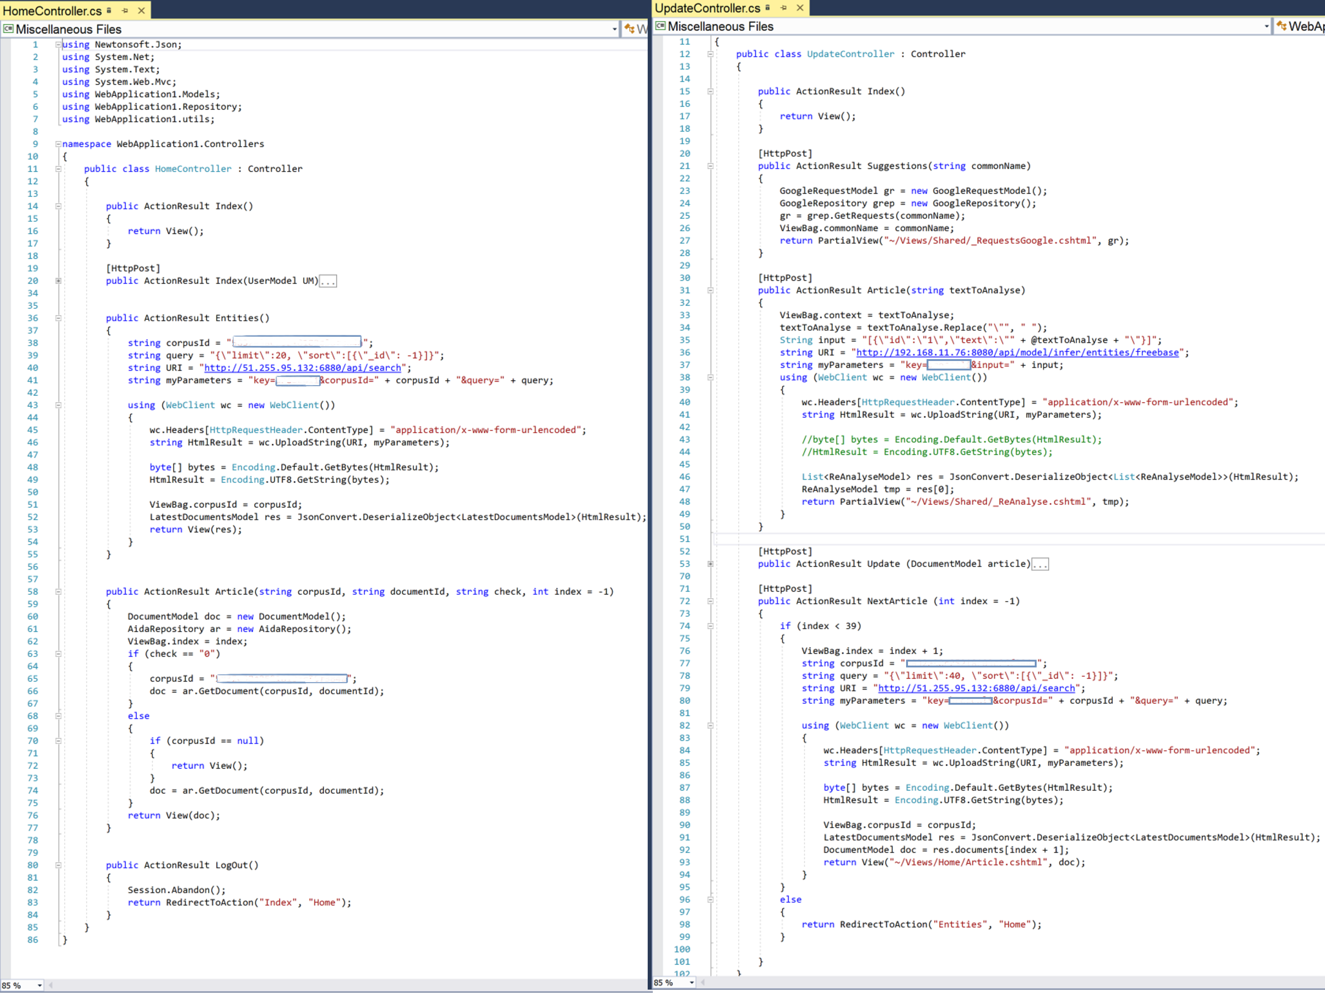Click the lock icon on the HomeController.cs tab

109,10
